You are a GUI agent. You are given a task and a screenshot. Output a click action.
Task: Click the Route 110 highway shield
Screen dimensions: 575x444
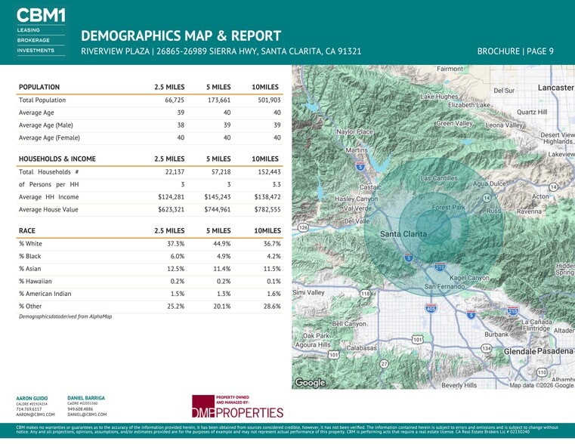(x=541, y=373)
